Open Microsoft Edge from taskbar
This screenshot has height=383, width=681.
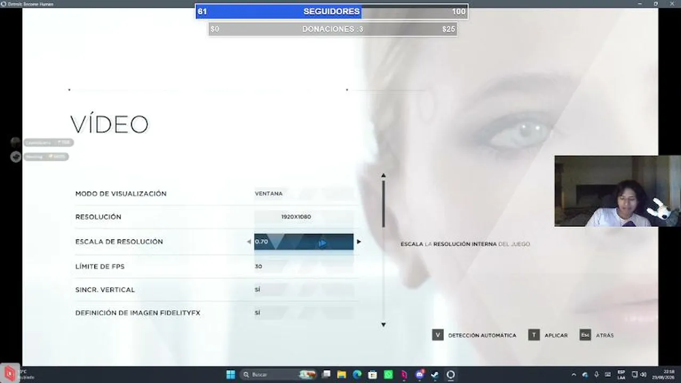click(357, 374)
